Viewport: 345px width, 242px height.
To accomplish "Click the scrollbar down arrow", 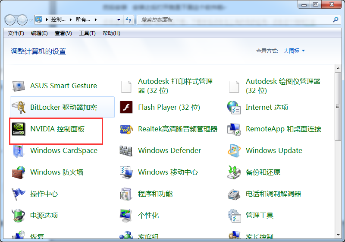I will (x=338, y=235).
